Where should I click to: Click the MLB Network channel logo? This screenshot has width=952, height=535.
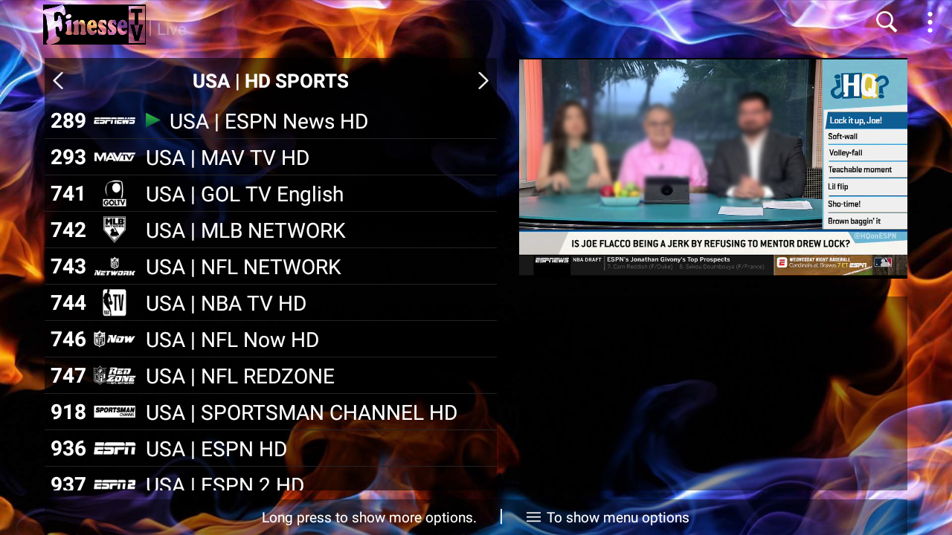[x=115, y=230]
